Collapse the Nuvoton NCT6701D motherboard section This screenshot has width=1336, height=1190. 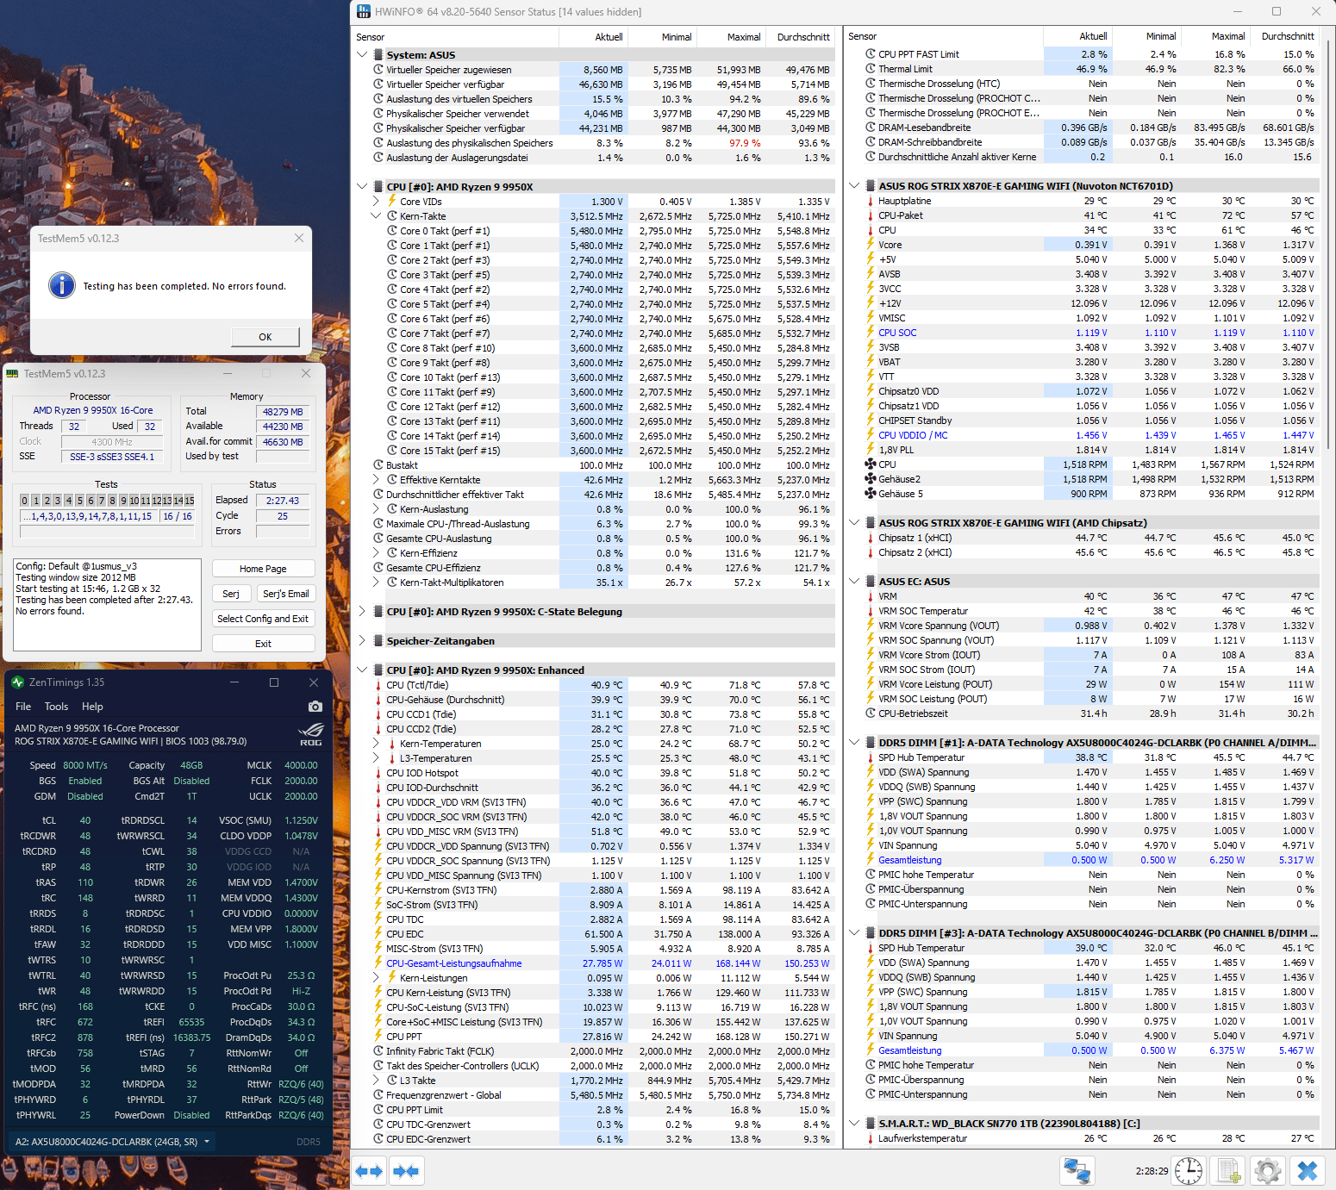(854, 186)
